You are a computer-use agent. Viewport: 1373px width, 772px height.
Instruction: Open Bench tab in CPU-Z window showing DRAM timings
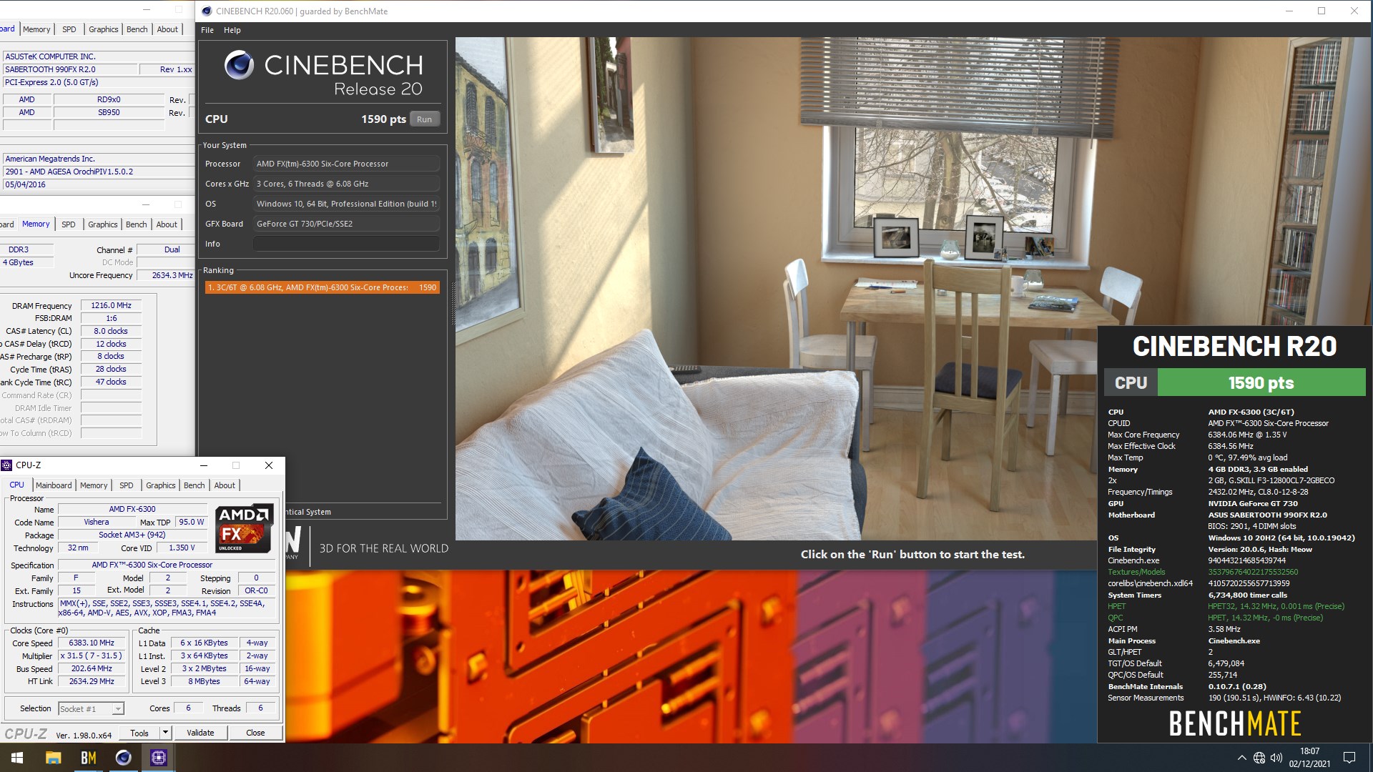click(x=137, y=224)
